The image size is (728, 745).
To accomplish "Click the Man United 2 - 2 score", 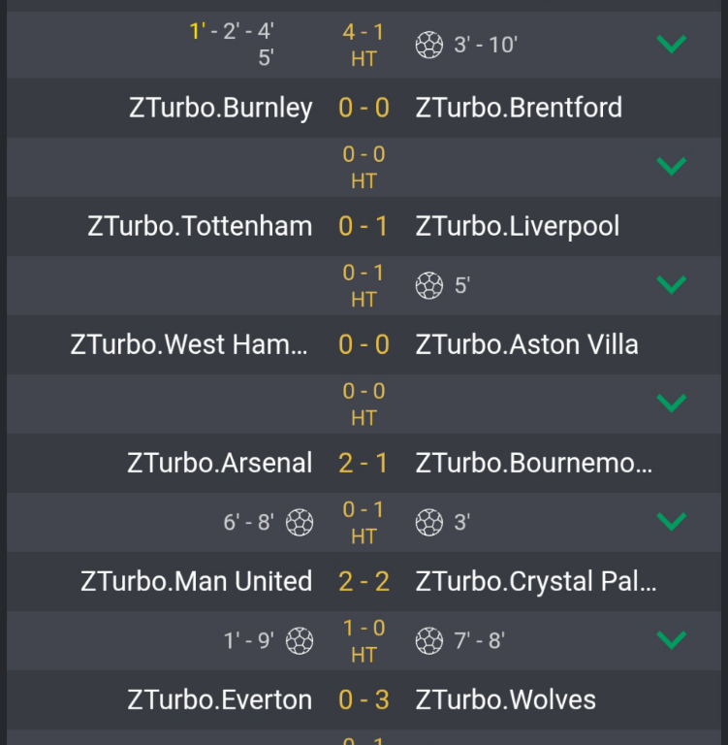I will (364, 582).
